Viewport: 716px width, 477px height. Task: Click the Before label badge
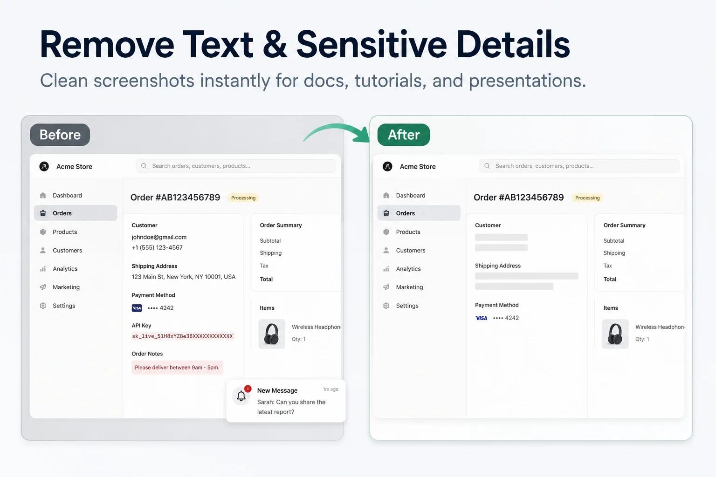point(60,135)
